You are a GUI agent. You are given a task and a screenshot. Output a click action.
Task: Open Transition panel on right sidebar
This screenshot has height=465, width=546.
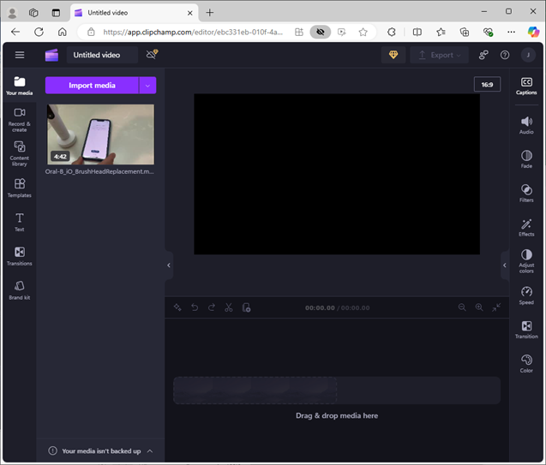click(x=526, y=330)
